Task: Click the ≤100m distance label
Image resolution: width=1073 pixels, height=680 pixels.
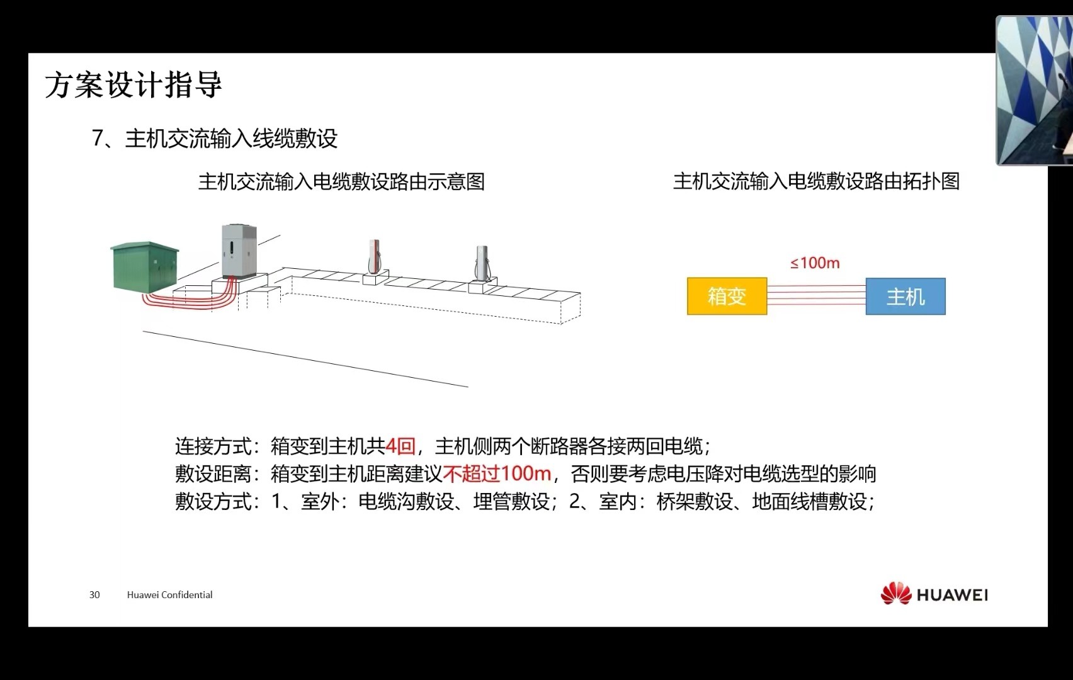Action: 815,263
